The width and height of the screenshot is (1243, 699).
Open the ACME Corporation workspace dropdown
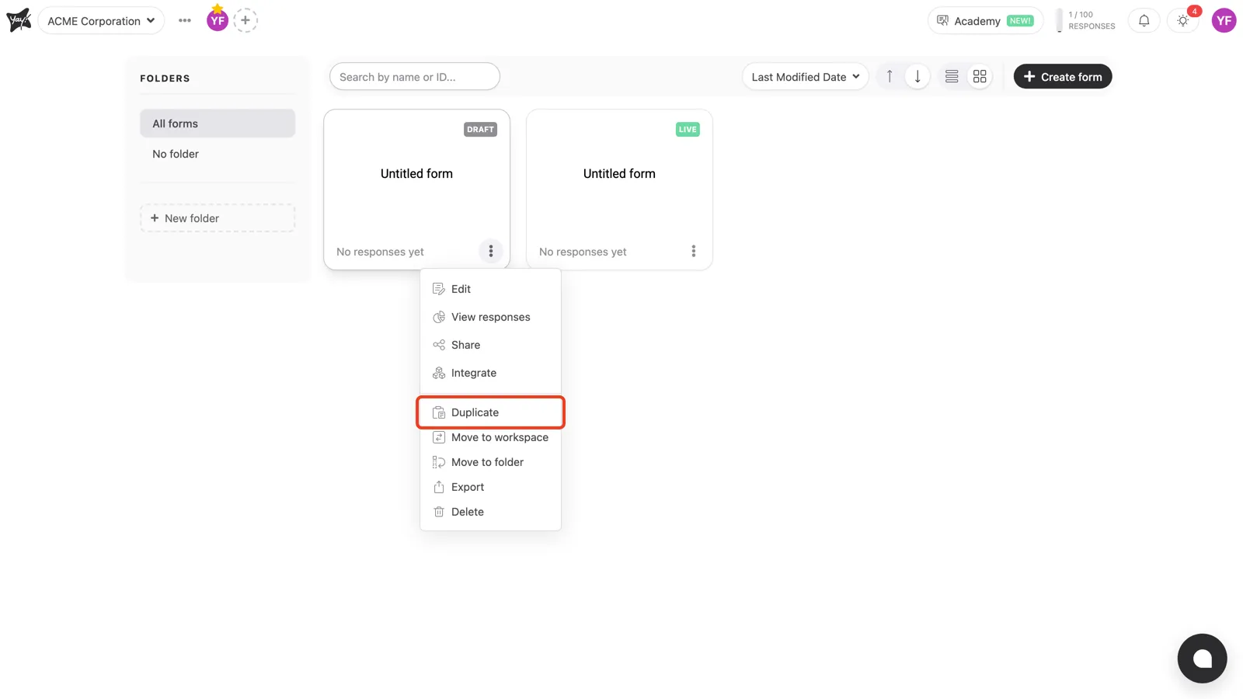101,21
